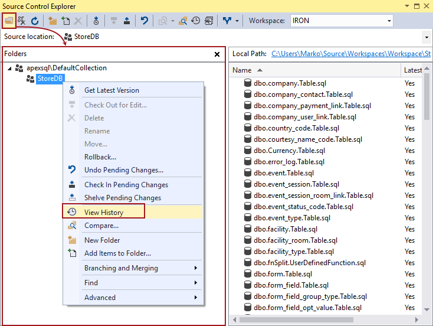This screenshot has width=433, height=326.
Task: Click the New Folder toolbar icon
Action: [x=53, y=21]
